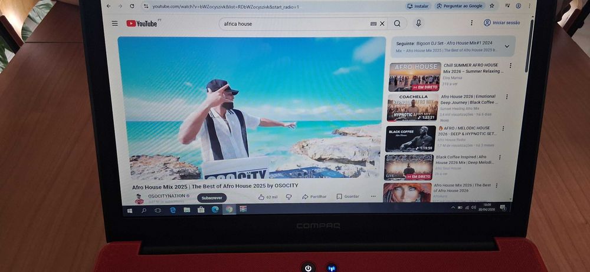Open File Explorer from the taskbar
This screenshot has width=590, height=272.
pos(187,210)
